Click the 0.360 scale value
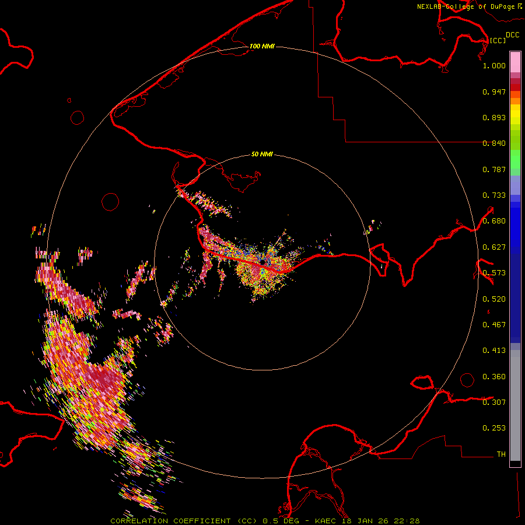Image resolution: width=525 pixels, height=525 pixels. click(x=494, y=377)
